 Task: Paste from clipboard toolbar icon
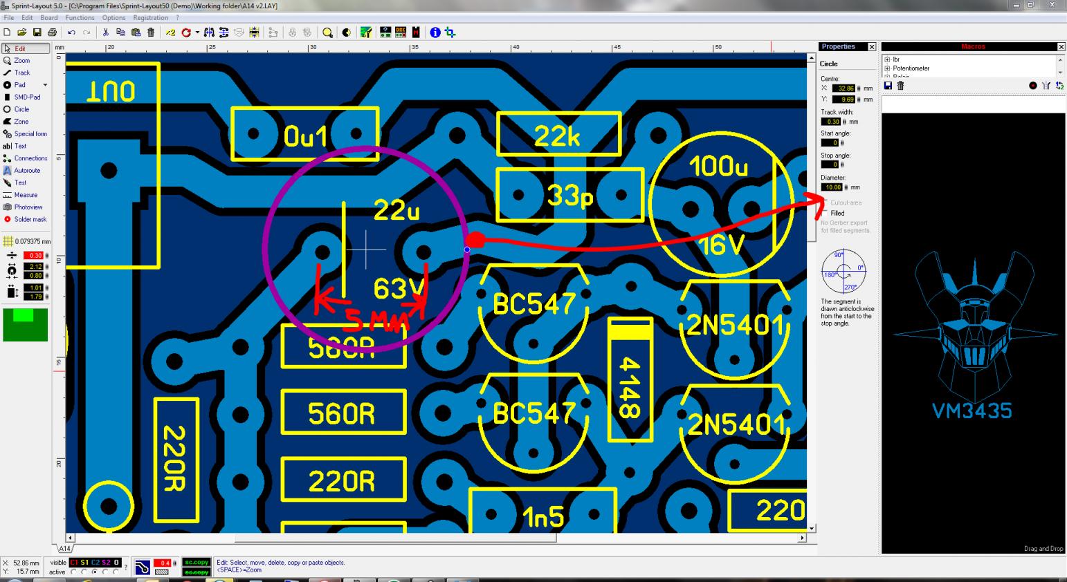click(136, 32)
